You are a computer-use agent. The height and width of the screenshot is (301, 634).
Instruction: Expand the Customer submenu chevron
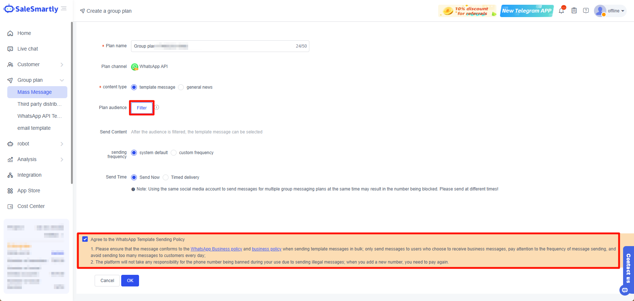pos(62,65)
